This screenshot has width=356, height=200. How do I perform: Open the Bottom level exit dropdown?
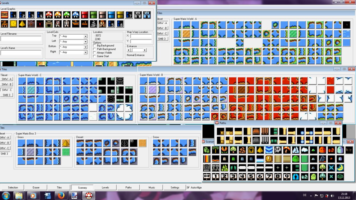tap(85, 47)
